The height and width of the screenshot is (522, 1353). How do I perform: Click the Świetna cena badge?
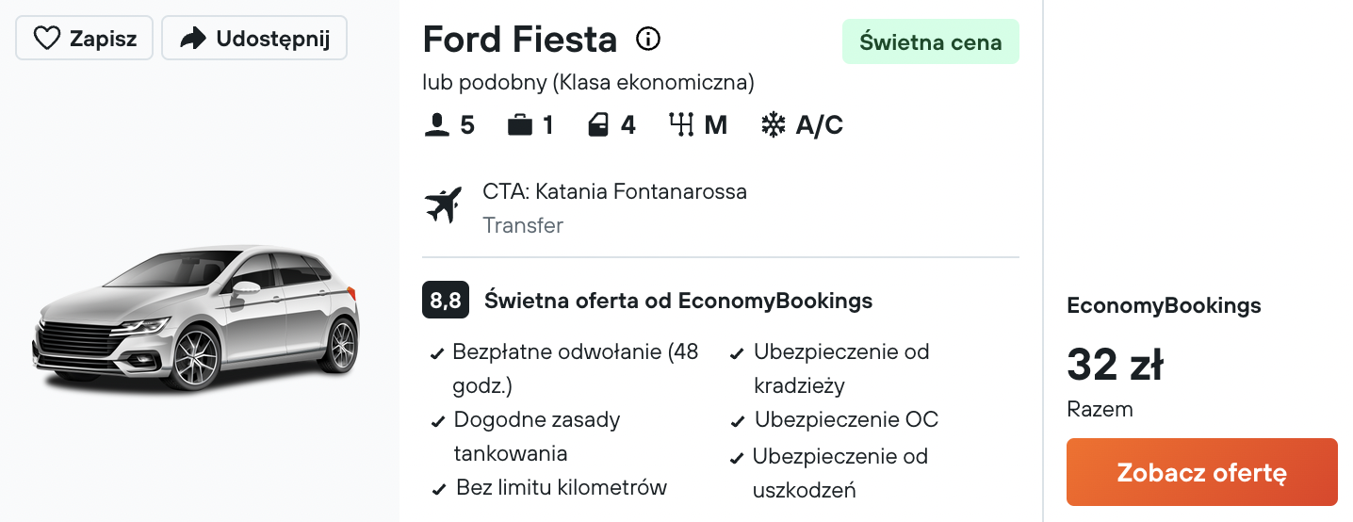pyautogui.click(x=931, y=41)
